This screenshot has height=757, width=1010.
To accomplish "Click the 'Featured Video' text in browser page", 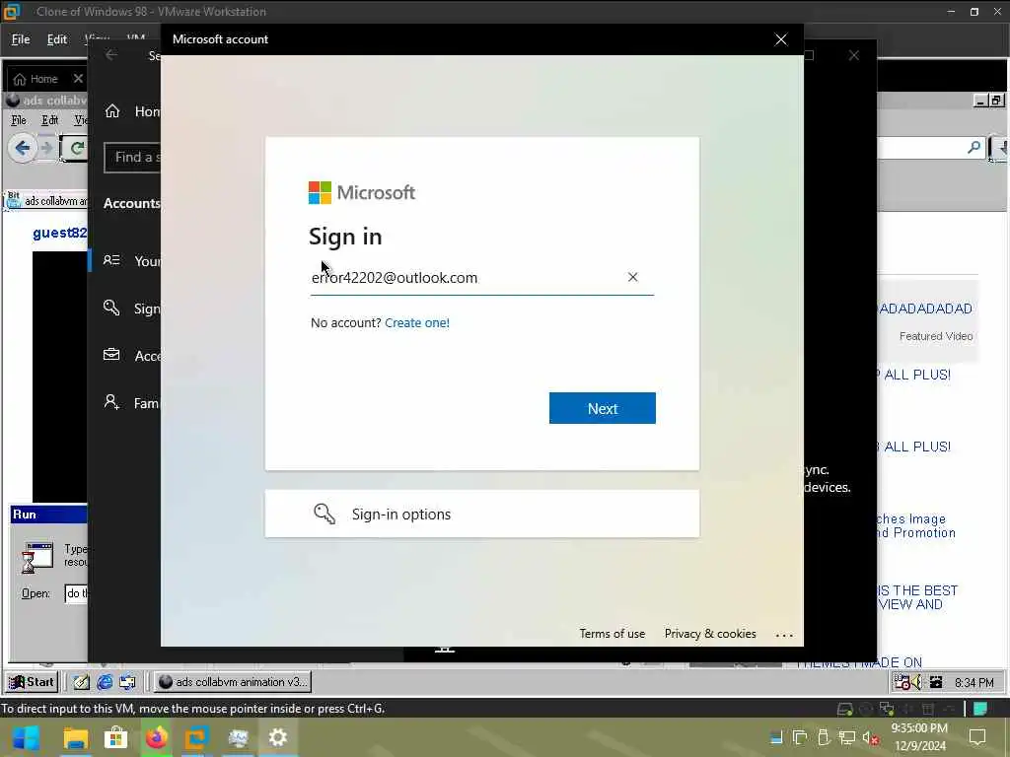I will click(936, 336).
